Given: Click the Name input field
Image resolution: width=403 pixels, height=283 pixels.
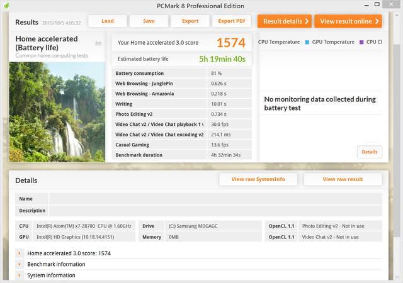Looking at the screenshot, I should click(x=215, y=199).
